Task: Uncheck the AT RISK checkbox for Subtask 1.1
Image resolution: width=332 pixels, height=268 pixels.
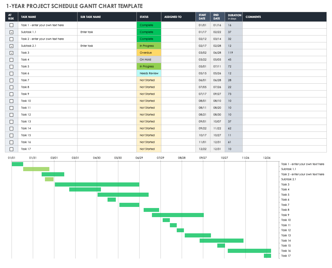Action: point(11,32)
